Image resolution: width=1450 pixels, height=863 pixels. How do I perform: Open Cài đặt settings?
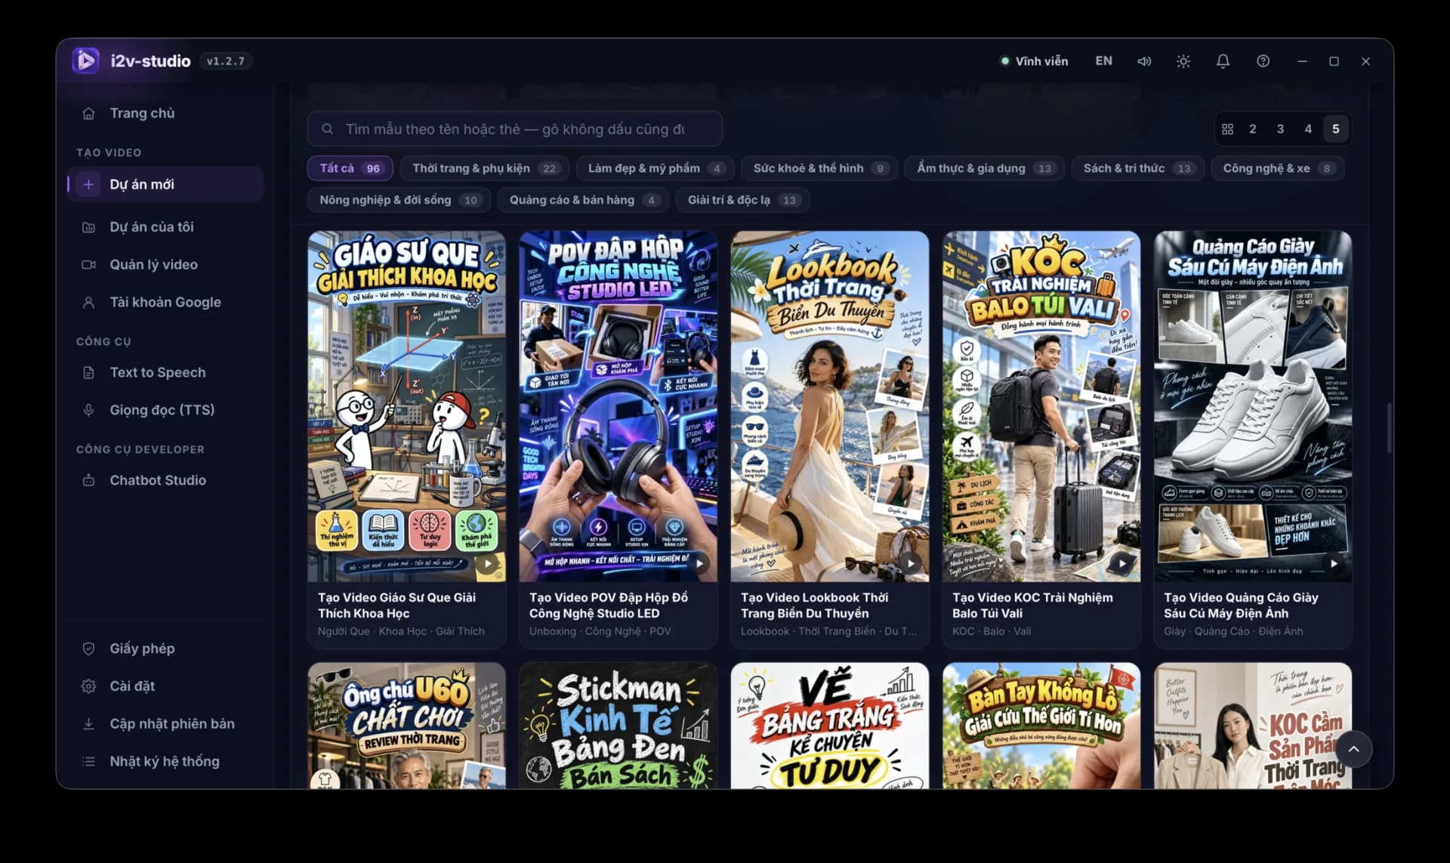coord(165,686)
